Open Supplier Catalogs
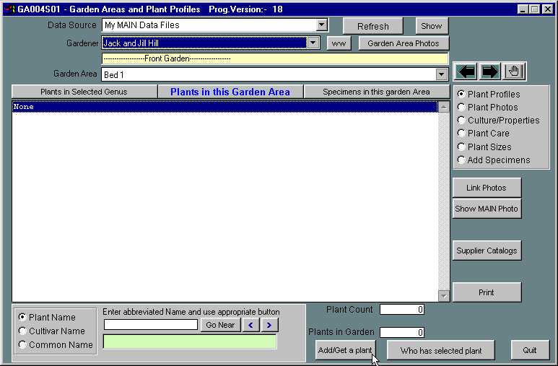 [487, 250]
